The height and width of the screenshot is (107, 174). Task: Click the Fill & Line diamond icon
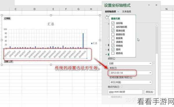tap(107, 17)
